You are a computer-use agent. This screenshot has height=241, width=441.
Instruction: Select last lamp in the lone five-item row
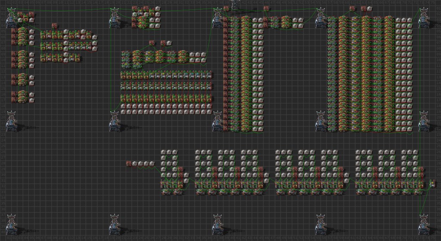coord(152,163)
